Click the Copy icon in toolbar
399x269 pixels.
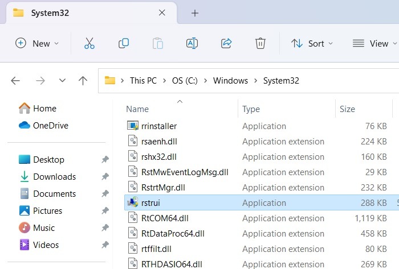pyautogui.click(x=124, y=43)
